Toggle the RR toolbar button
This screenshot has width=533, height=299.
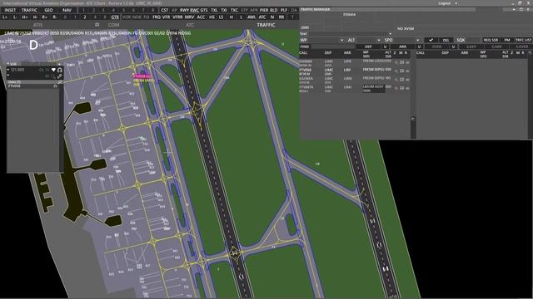click(x=281, y=17)
